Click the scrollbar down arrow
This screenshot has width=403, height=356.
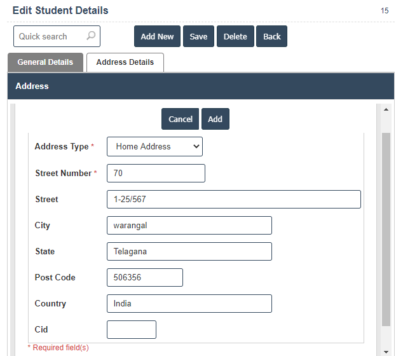tap(386, 351)
